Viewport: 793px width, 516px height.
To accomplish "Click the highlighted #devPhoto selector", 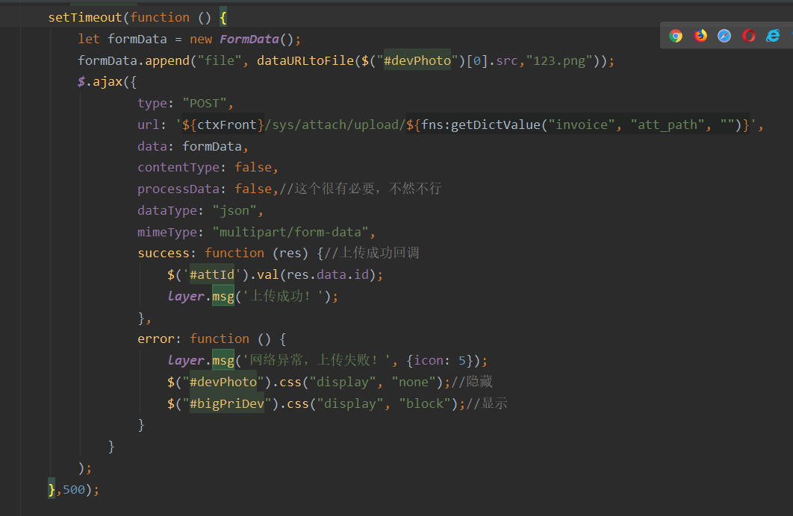I will [x=417, y=60].
